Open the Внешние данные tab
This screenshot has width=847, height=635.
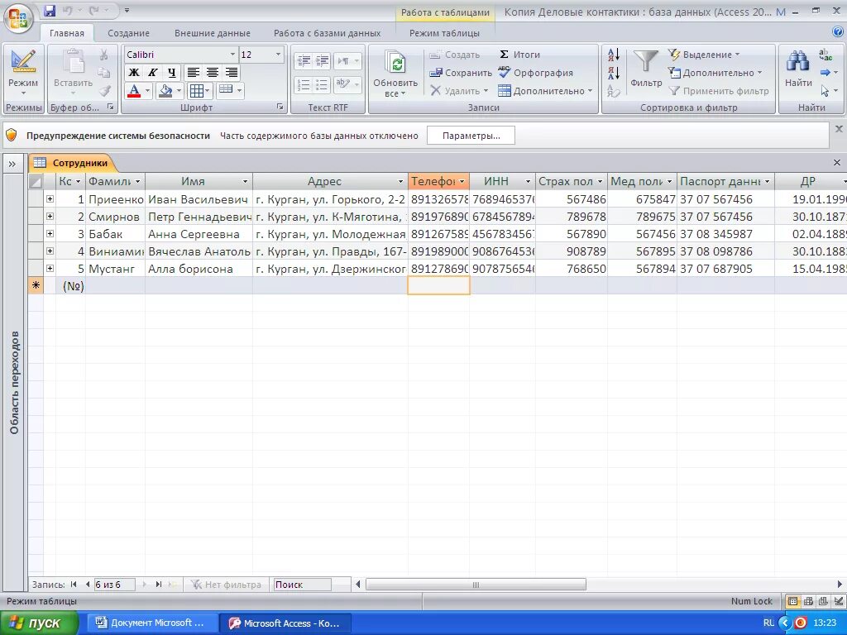(213, 33)
